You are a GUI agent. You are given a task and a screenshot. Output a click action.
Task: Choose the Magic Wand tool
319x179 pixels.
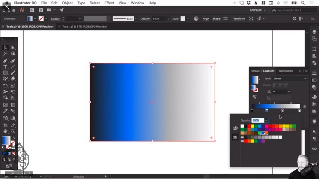click(x=5, y=54)
